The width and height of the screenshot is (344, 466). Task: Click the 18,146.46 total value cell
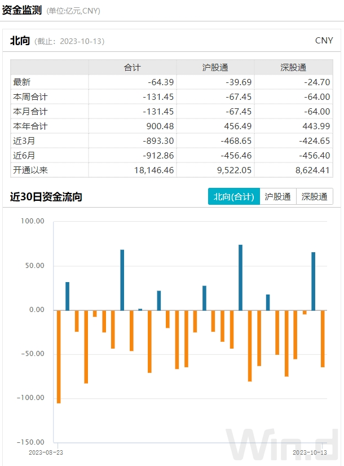click(x=151, y=170)
